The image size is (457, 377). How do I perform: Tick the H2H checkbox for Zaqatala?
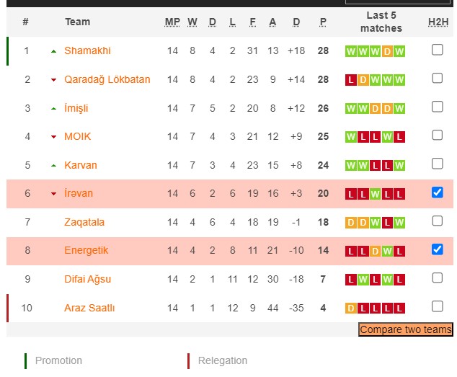coord(438,221)
